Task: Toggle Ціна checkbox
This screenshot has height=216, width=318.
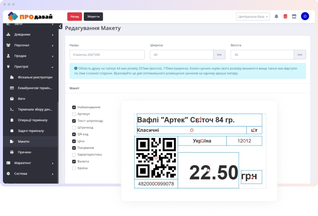Action: [x=74, y=141]
